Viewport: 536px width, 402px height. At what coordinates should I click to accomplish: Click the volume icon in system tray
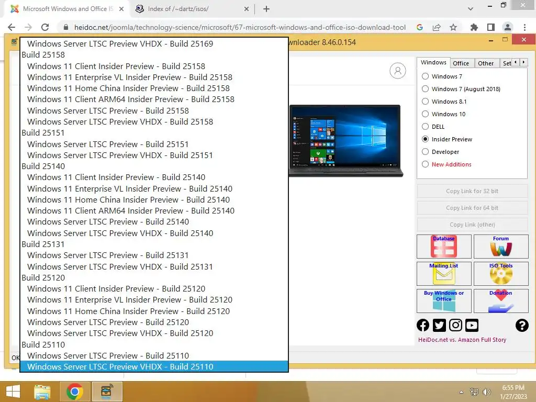point(486,392)
